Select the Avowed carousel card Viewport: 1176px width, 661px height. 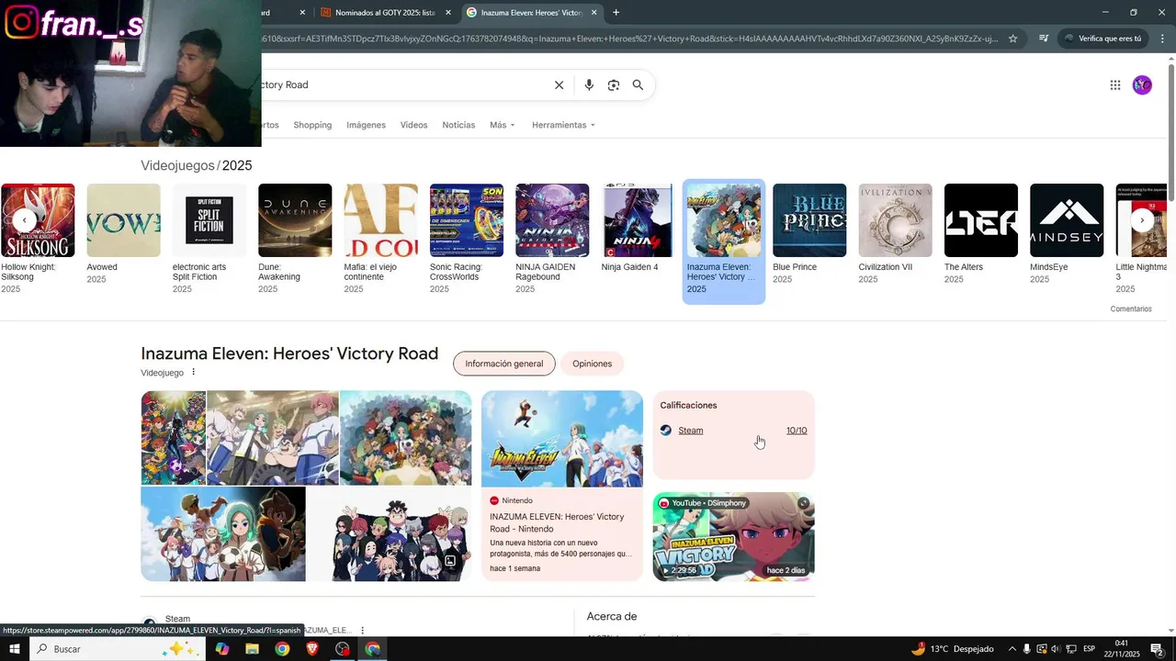123,233
